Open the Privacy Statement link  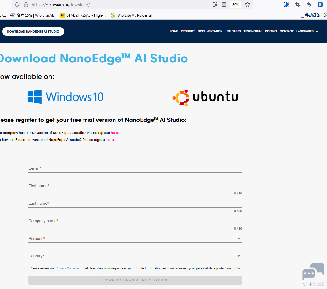click(x=69, y=268)
